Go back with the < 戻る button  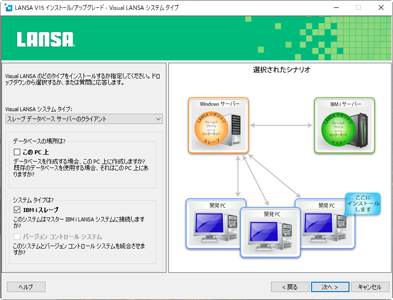(290, 287)
